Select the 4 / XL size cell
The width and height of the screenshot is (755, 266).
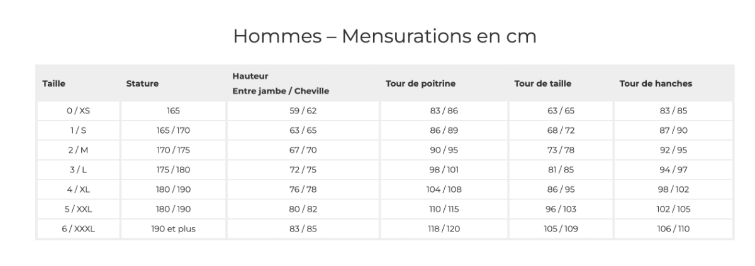[79, 189]
